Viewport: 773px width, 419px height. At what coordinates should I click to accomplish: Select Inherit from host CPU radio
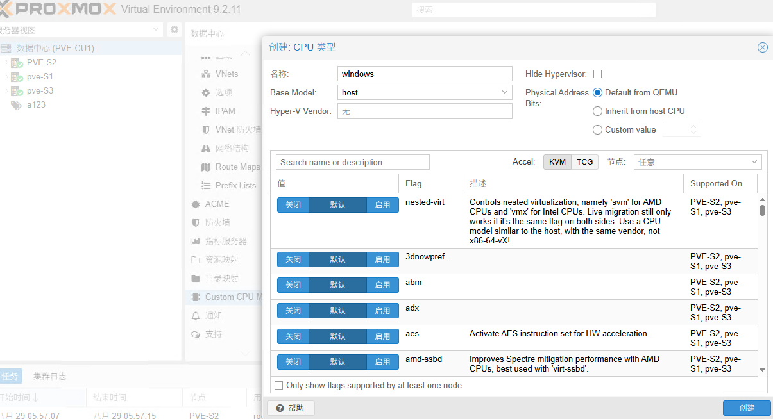(x=598, y=111)
